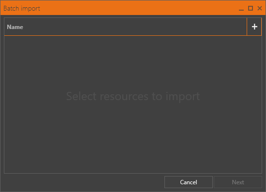Viewport: 266px width, 192px height.
Task: Click the plus icon to add resources
Action: point(254,27)
